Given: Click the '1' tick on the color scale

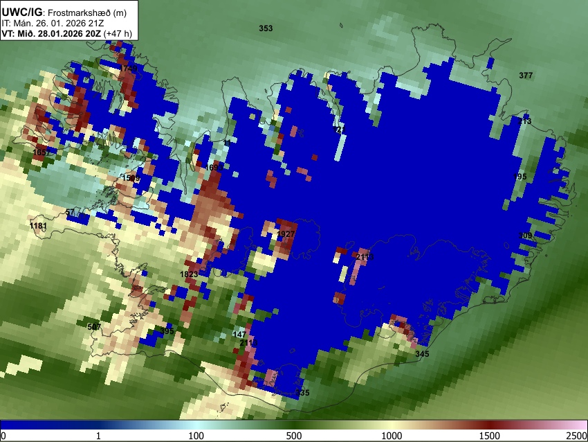Looking at the screenshot, I should (x=98, y=436).
